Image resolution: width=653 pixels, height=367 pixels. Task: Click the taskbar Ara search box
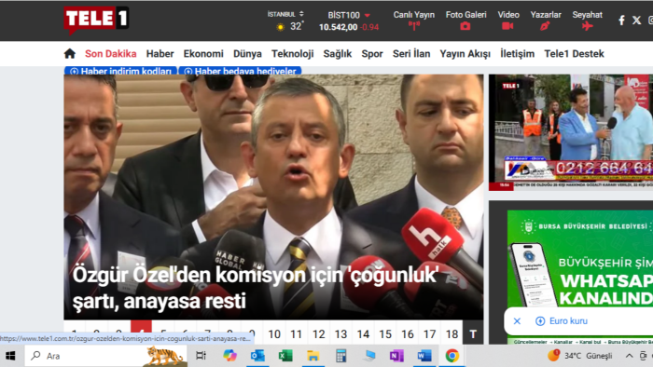(x=106, y=356)
